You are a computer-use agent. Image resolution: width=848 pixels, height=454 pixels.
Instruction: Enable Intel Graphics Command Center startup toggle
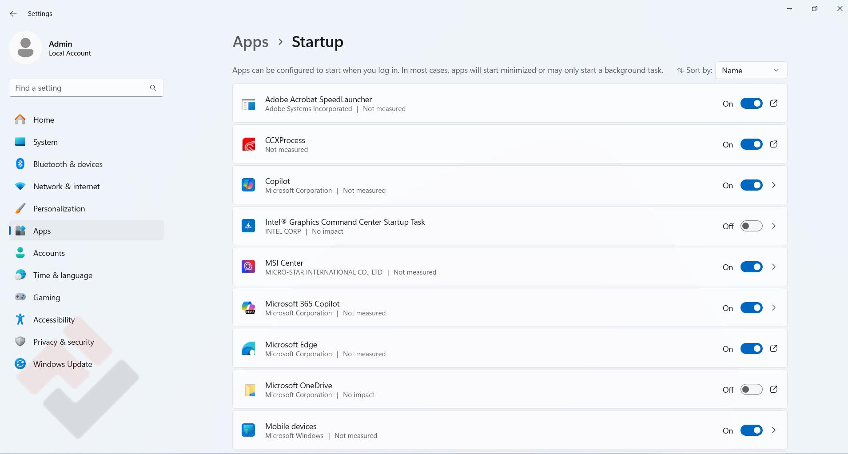coord(751,226)
